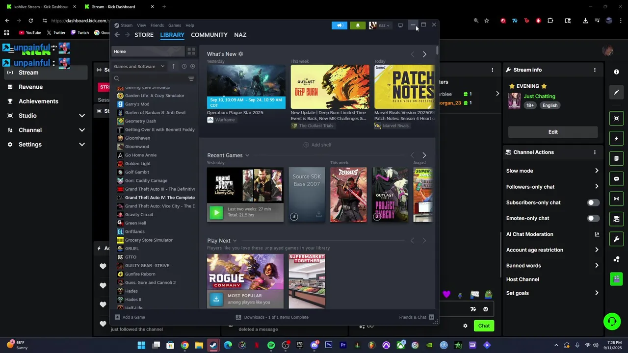Open Steam notifications bell
This screenshot has height=353, width=628.
click(x=358, y=25)
